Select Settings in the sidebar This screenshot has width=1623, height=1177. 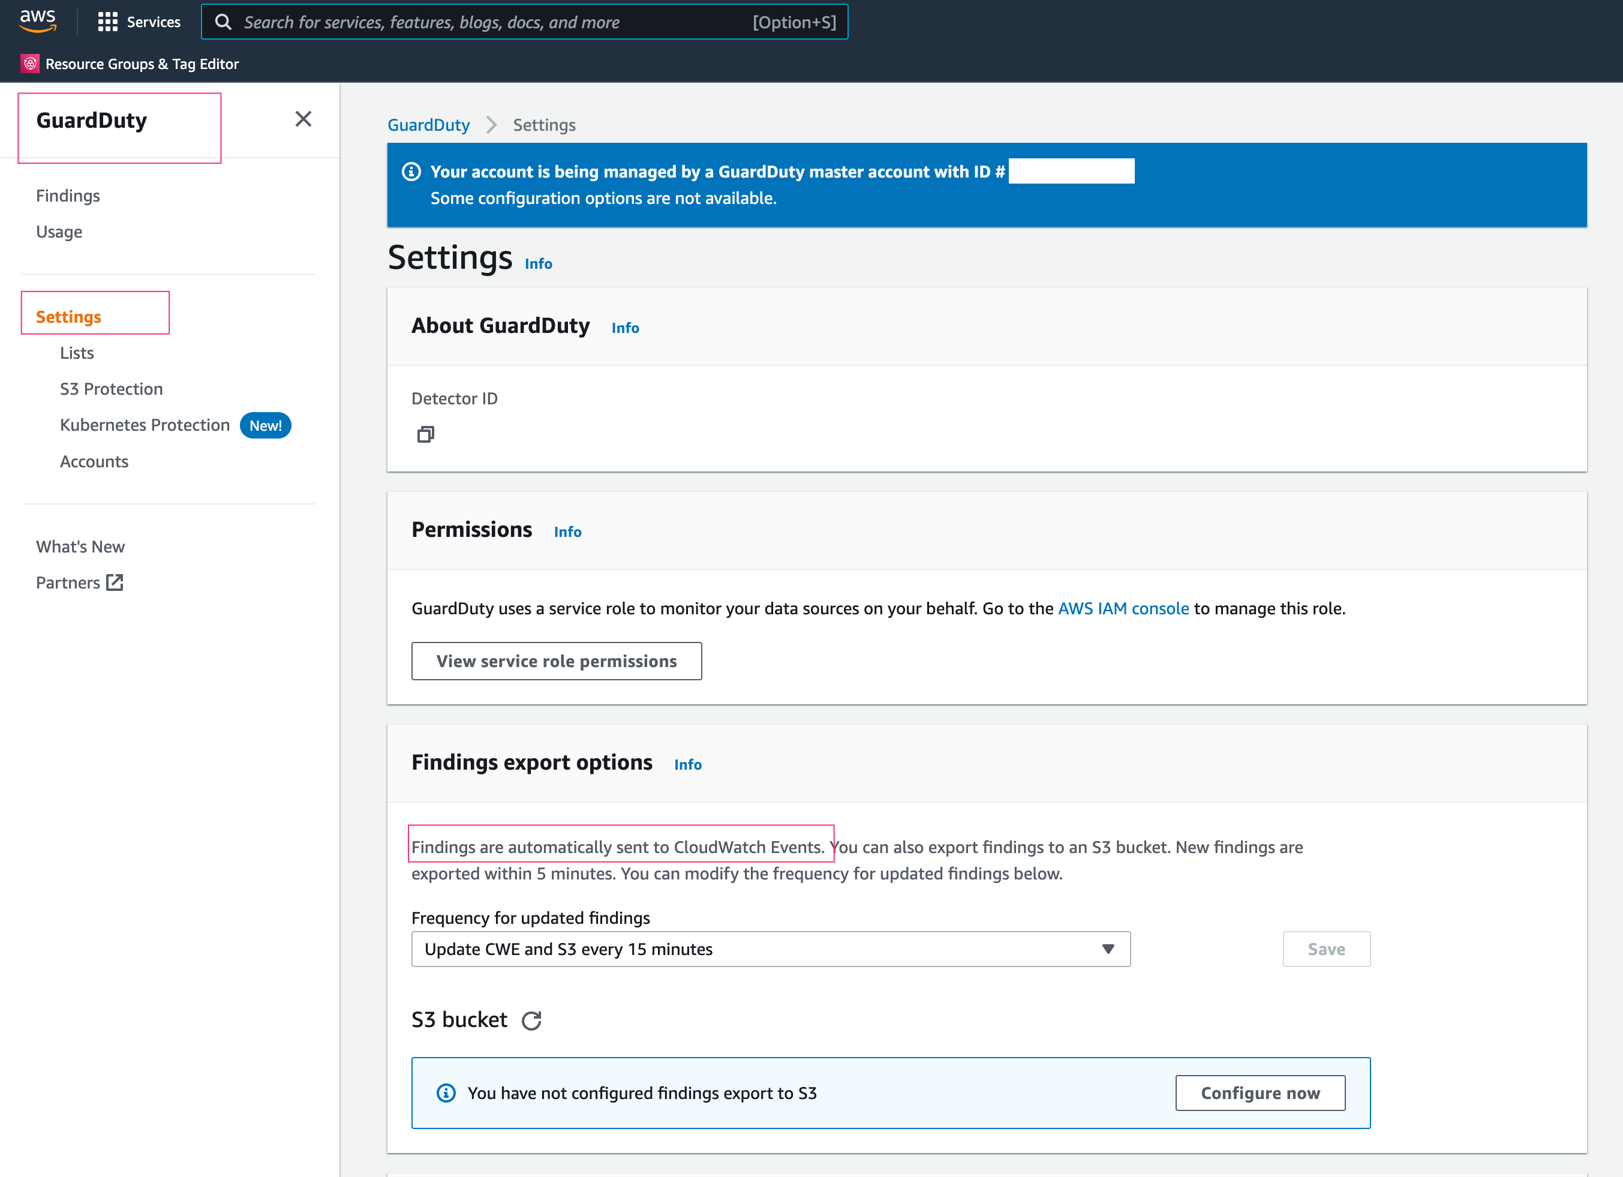pyautogui.click(x=69, y=316)
